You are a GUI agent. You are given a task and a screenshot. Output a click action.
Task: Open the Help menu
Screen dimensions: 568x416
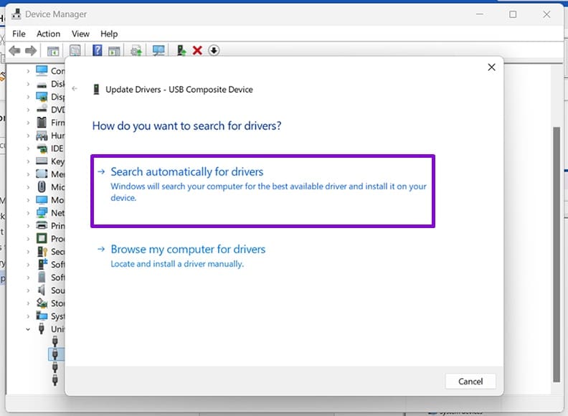click(109, 34)
